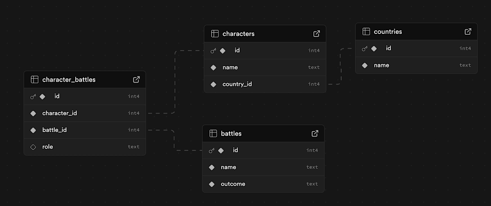491x206 pixels.
Task: Click the diamond icon beside battles name
Action: [212, 167]
